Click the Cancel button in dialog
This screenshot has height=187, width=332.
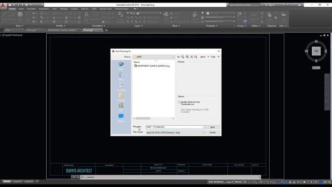[x=213, y=132]
